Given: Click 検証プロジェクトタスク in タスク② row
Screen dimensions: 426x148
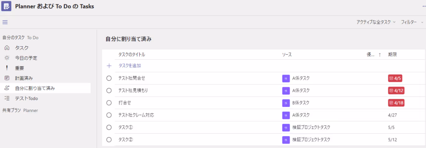Looking at the screenshot, I should [311, 140].
